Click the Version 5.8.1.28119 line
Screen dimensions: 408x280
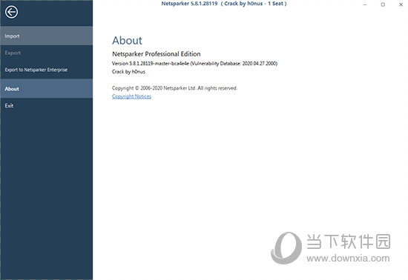pos(194,64)
